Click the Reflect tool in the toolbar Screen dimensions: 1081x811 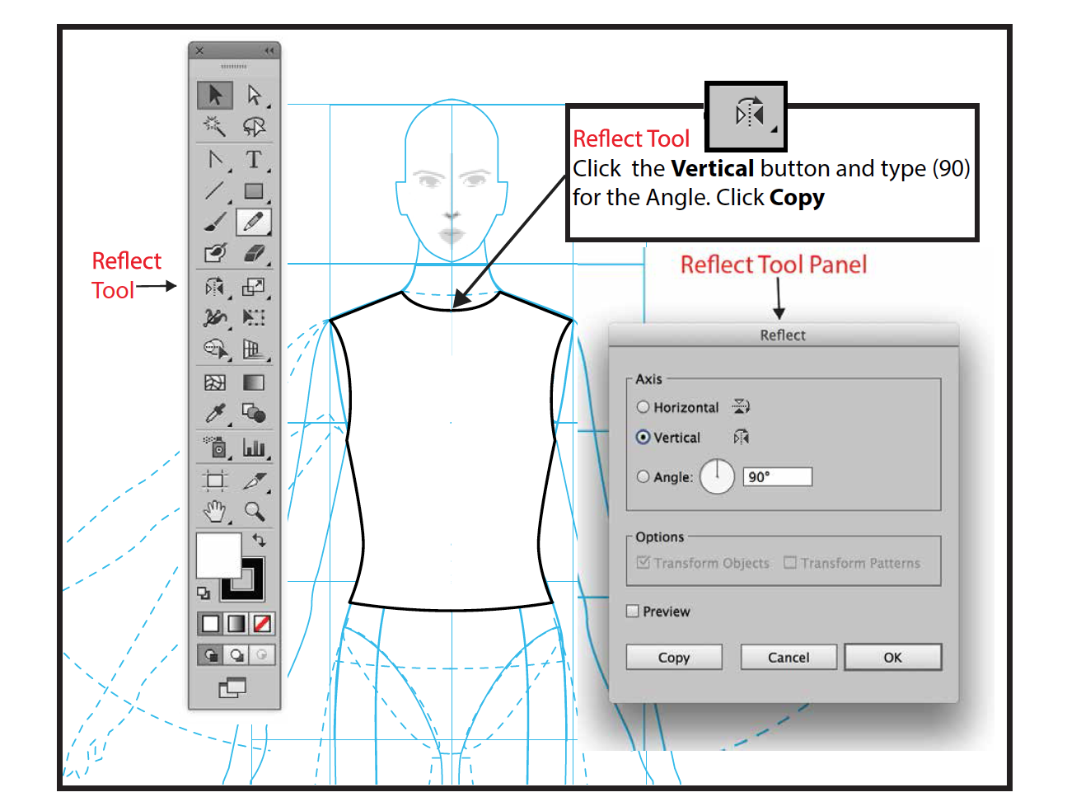(x=215, y=287)
